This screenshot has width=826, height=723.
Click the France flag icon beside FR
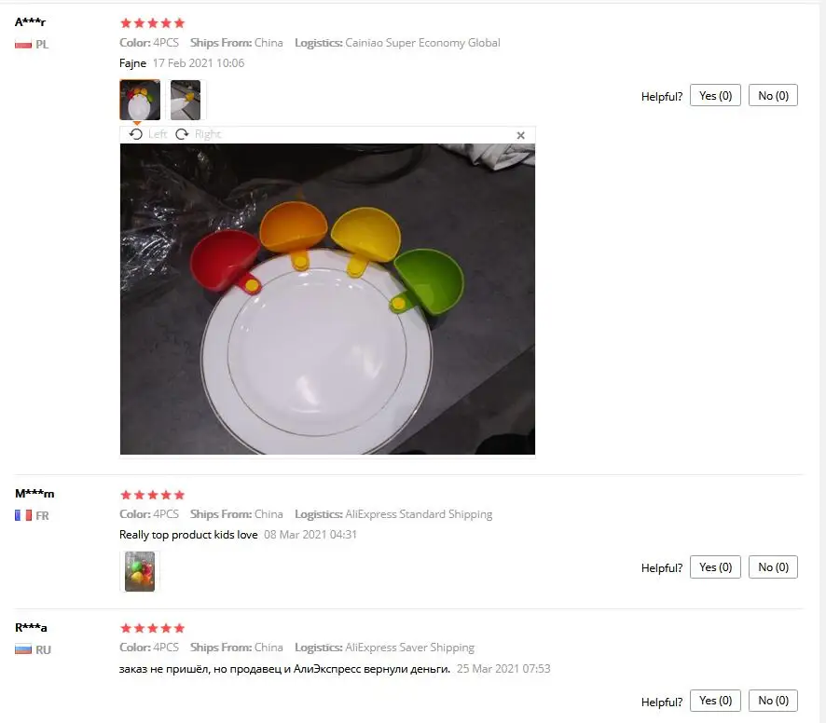23,515
